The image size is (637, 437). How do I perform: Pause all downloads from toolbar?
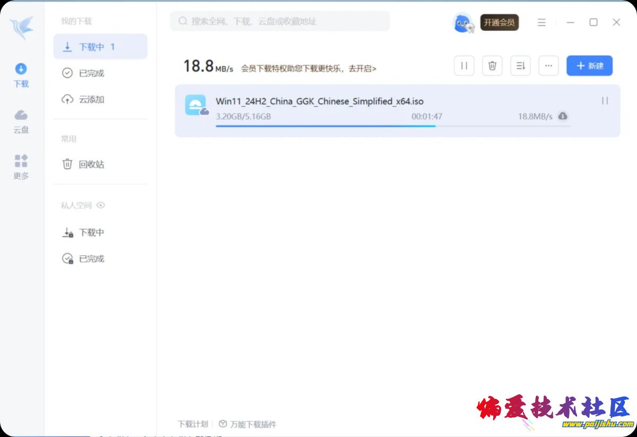pyautogui.click(x=464, y=66)
